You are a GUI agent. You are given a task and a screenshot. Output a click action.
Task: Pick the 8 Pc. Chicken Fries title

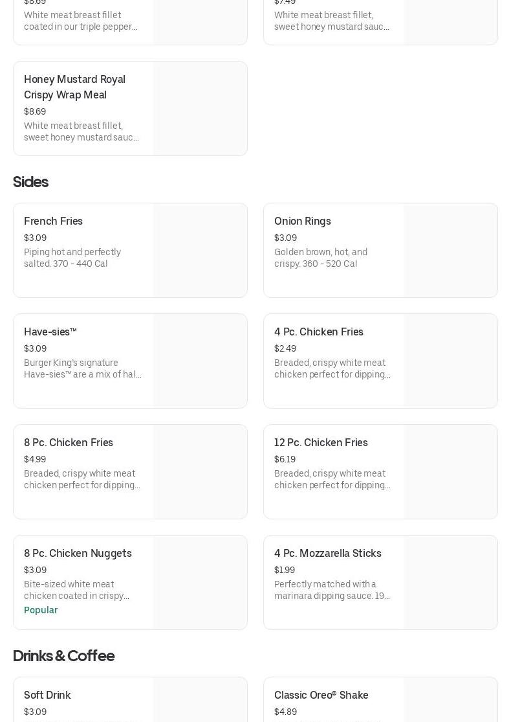point(68,443)
